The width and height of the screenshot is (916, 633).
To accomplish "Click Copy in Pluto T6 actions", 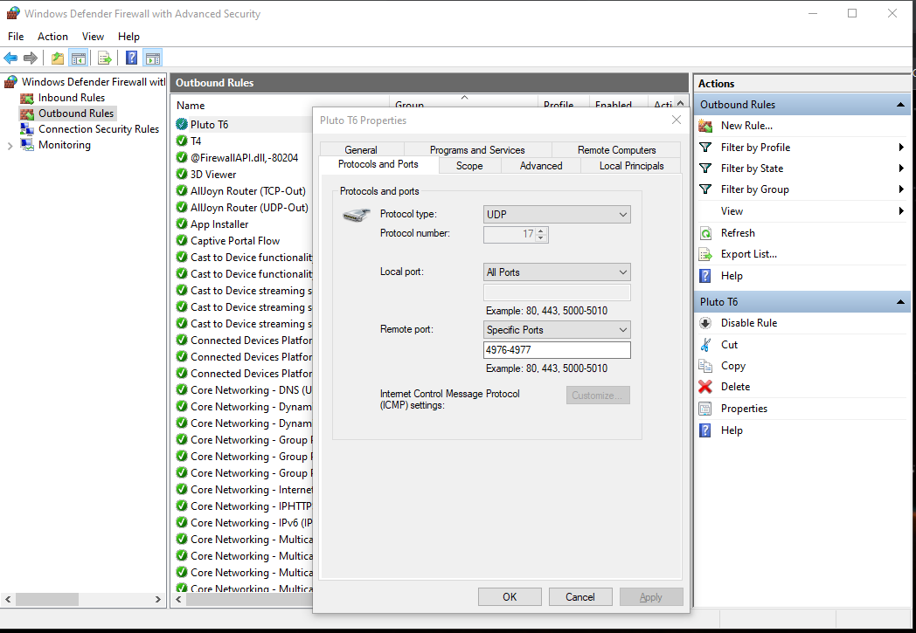I will tap(732, 366).
